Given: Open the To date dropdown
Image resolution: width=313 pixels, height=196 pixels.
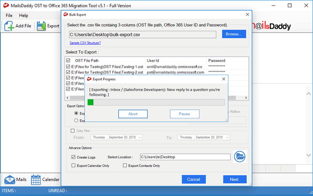Looking at the screenshot, I should pos(227,137).
